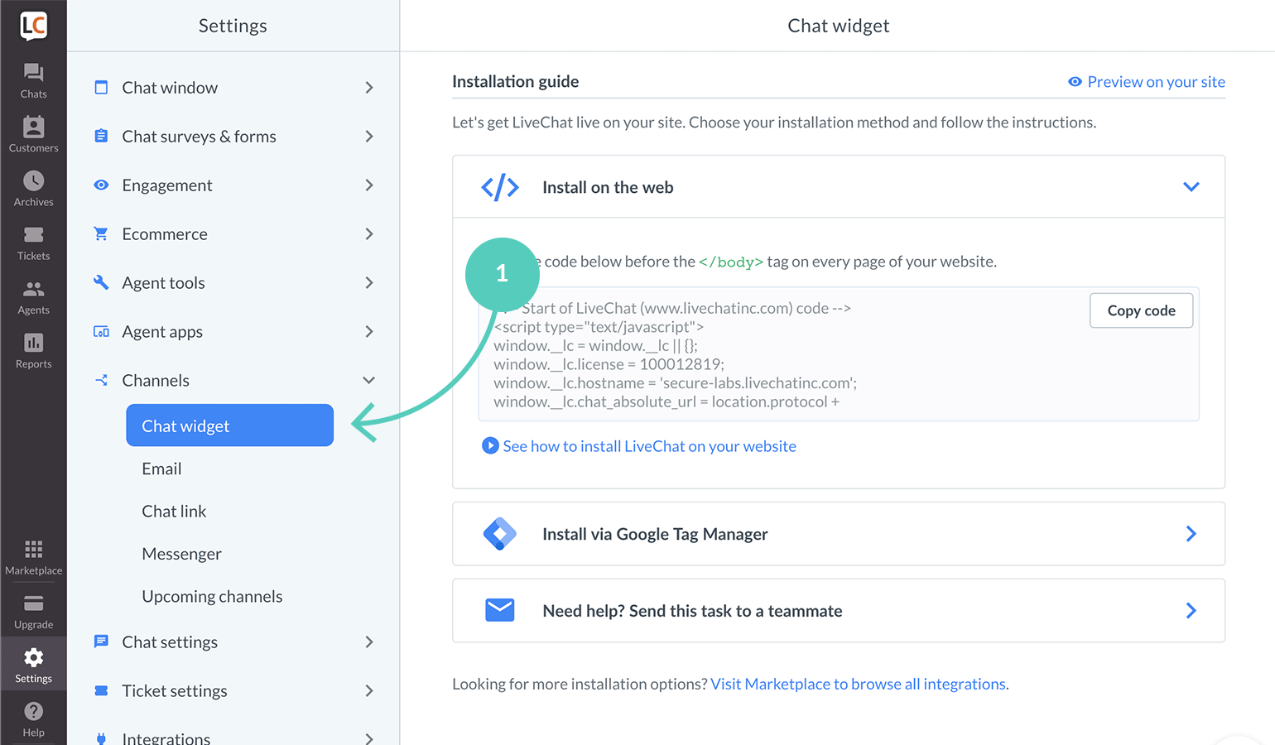The width and height of the screenshot is (1275, 745).
Task: Select the Upcoming channels item
Action: click(x=212, y=596)
